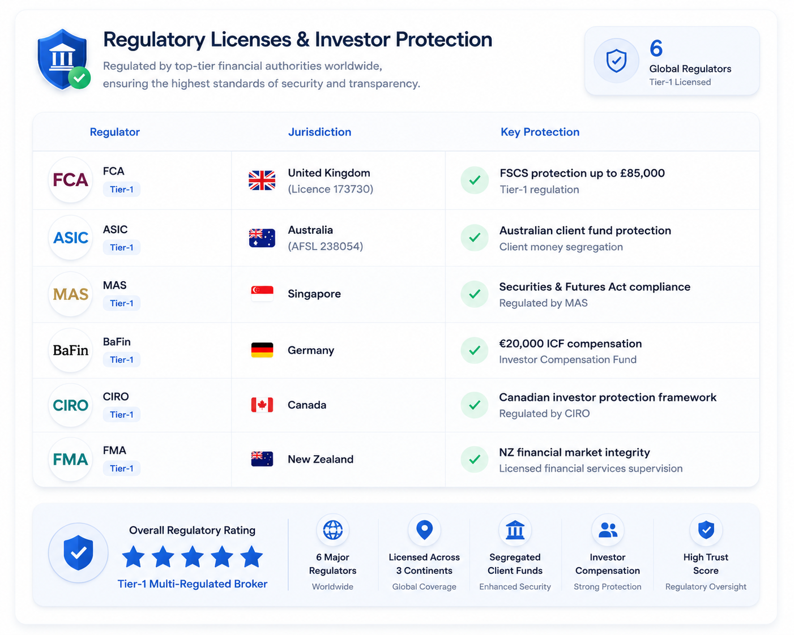Click the ASIC regulator logo
Screen dimensions: 794x635
pos(70,238)
